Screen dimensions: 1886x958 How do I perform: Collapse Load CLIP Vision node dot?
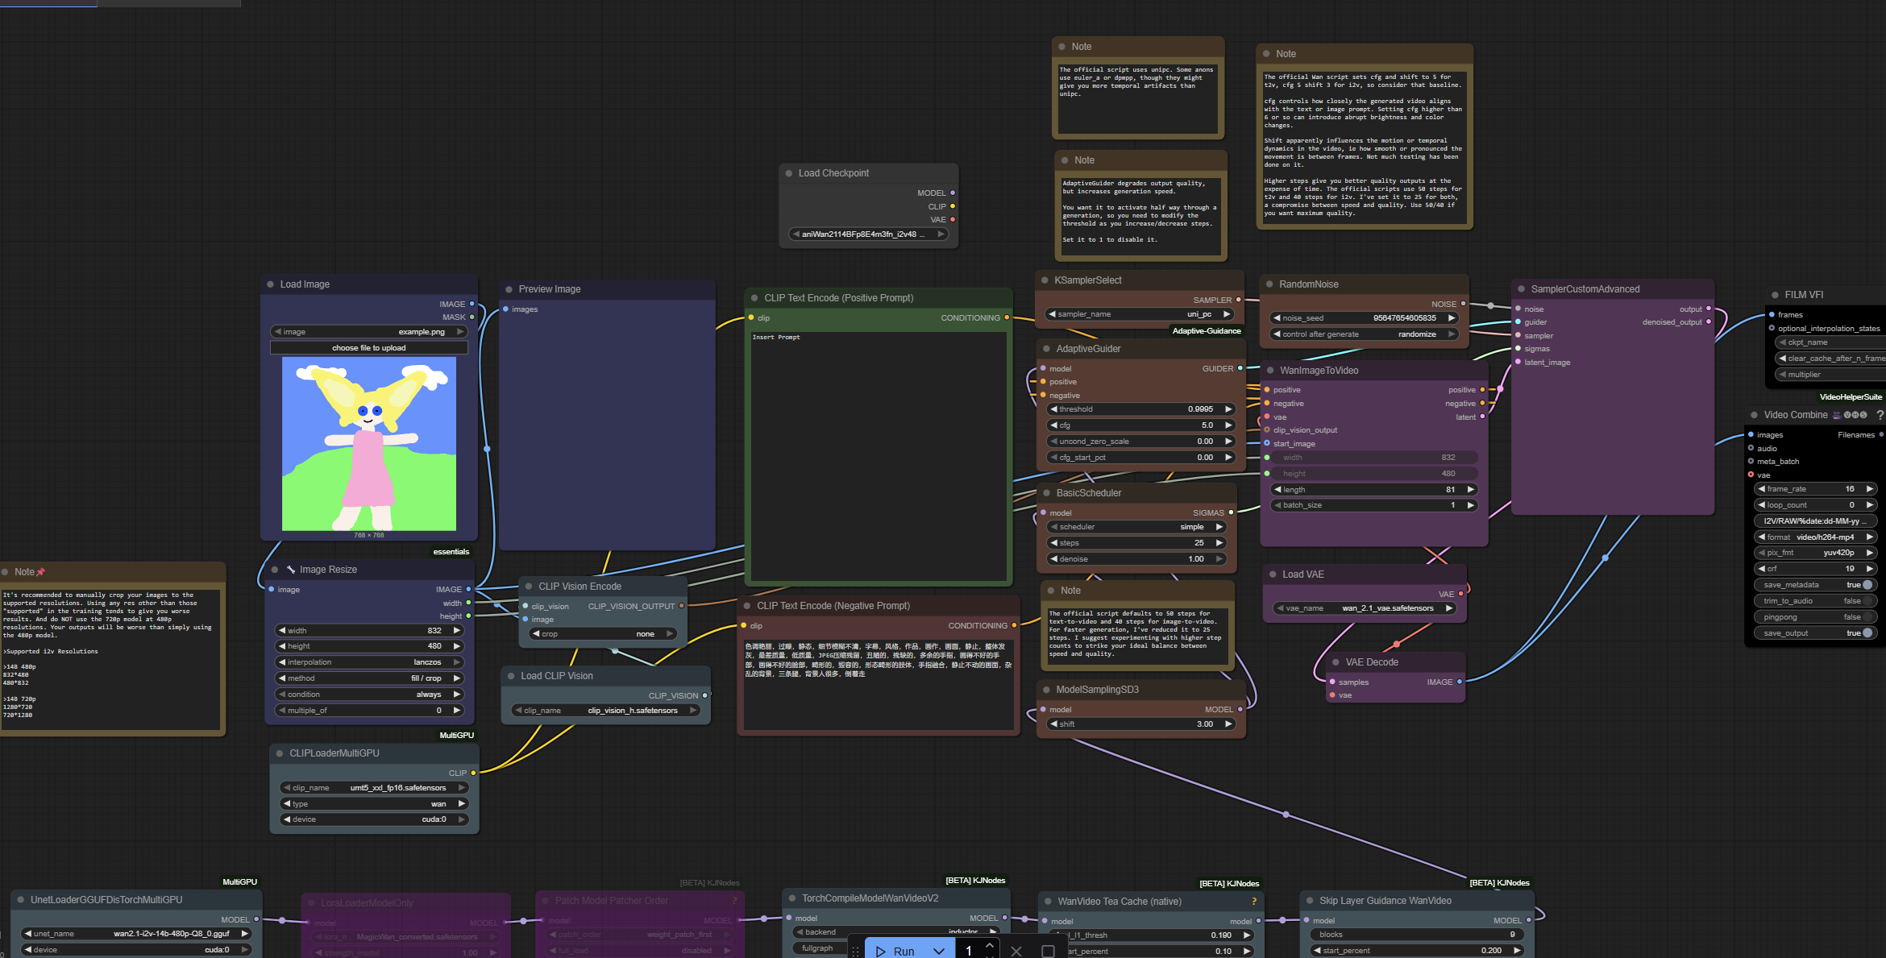511,676
